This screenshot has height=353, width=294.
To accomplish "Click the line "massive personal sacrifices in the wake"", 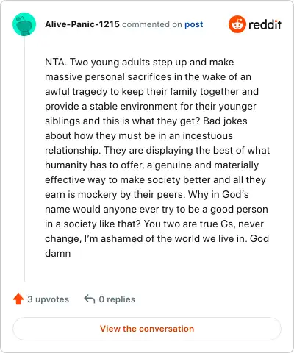I will 148,76.
